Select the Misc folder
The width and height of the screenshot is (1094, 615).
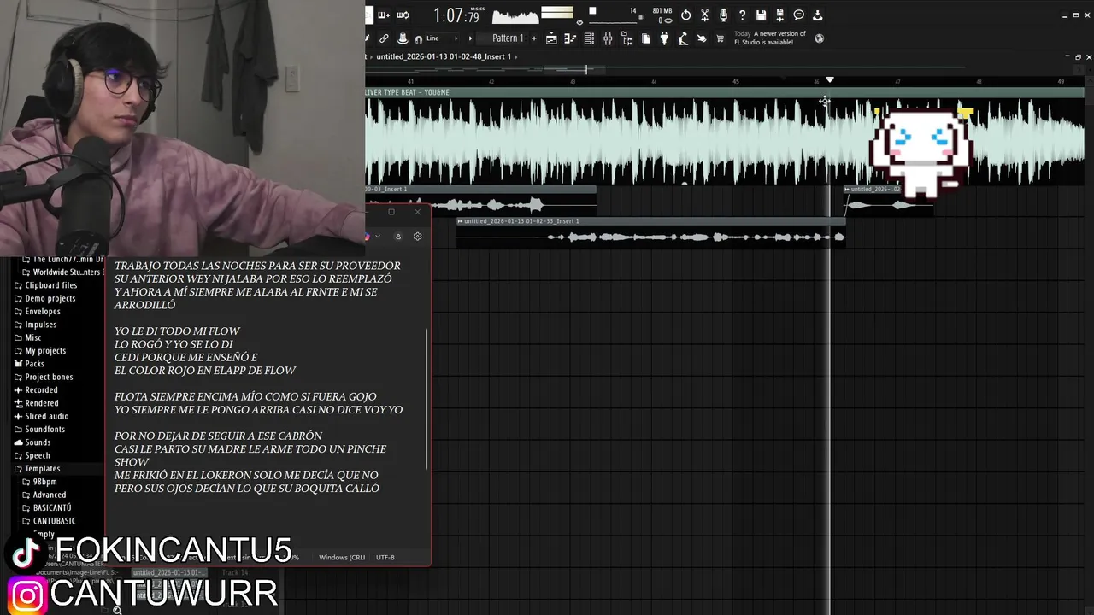point(27,337)
